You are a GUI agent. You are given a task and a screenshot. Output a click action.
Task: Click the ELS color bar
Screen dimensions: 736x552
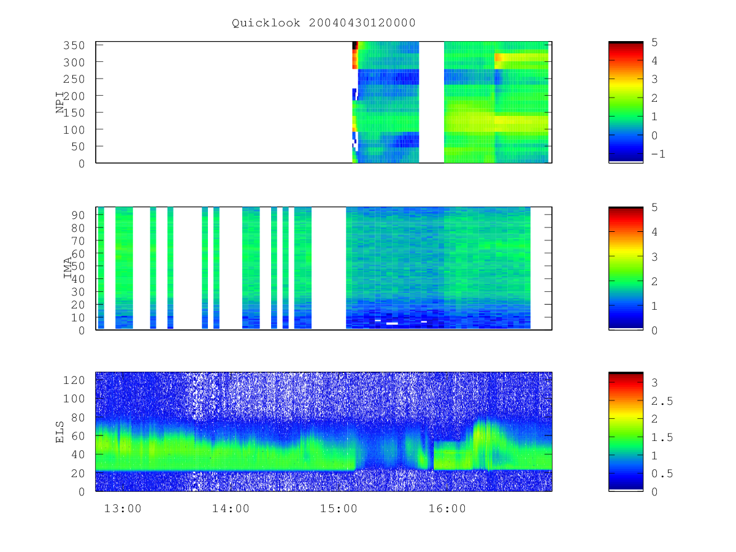point(626,432)
